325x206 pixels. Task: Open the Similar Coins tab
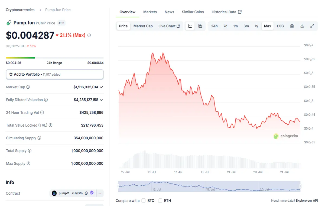[193, 12]
